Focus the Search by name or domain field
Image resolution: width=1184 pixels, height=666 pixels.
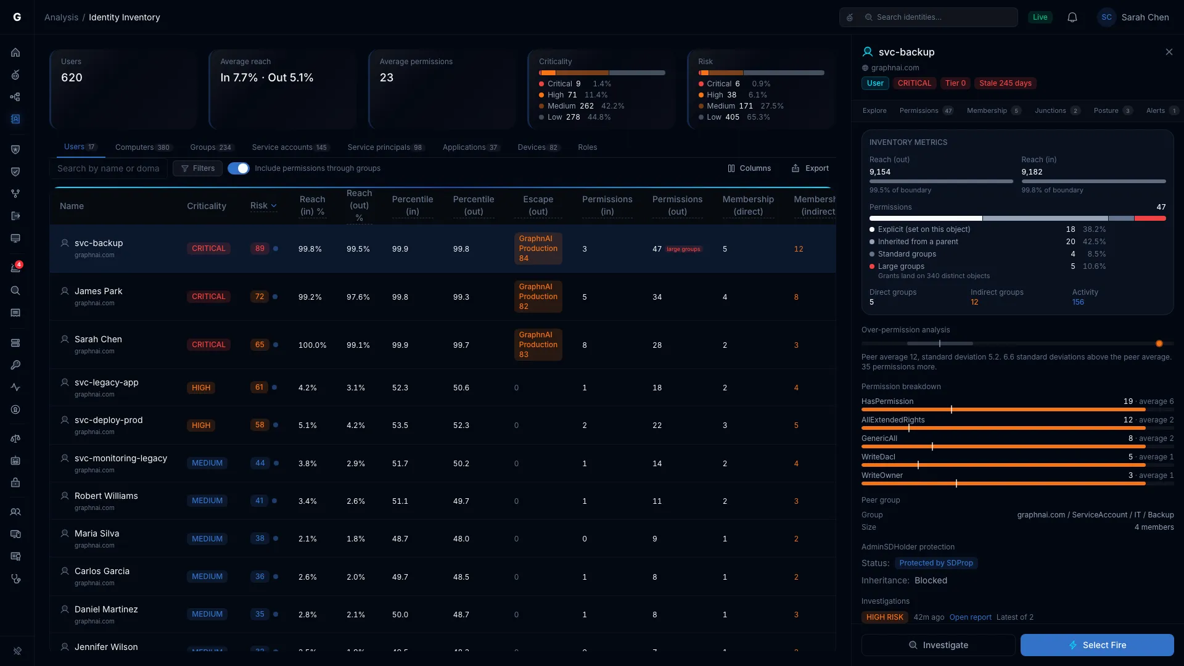[x=108, y=168]
